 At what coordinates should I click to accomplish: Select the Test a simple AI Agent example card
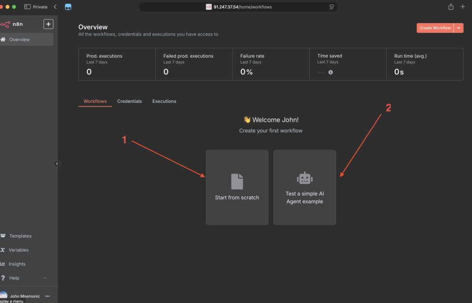[305, 187]
